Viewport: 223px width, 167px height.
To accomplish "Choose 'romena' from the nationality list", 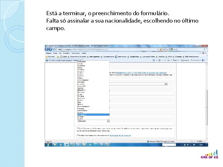I will coord(94,117).
